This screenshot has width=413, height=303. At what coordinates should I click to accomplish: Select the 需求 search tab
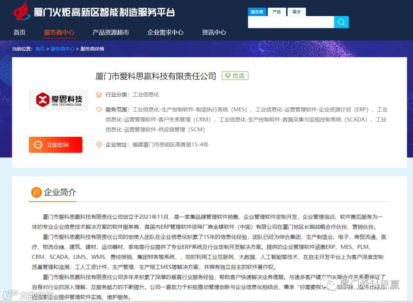pos(297,12)
